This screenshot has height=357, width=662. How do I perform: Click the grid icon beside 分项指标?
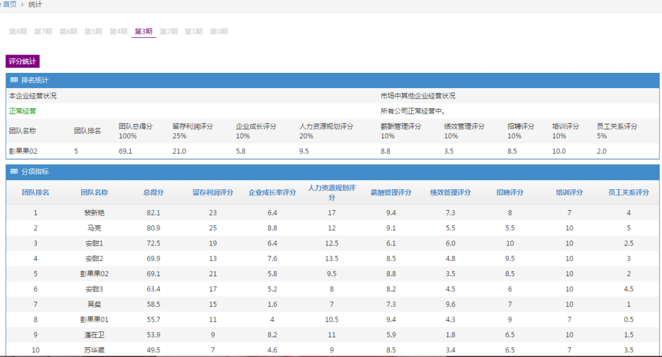(14, 172)
